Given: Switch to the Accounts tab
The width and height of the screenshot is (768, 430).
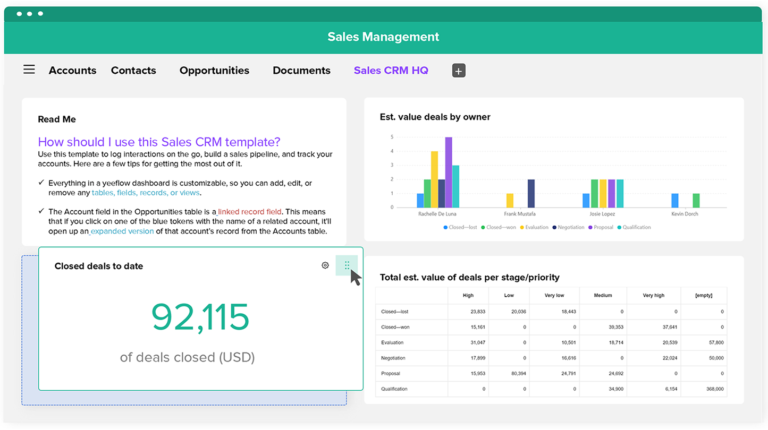Looking at the screenshot, I should coord(73,71).
